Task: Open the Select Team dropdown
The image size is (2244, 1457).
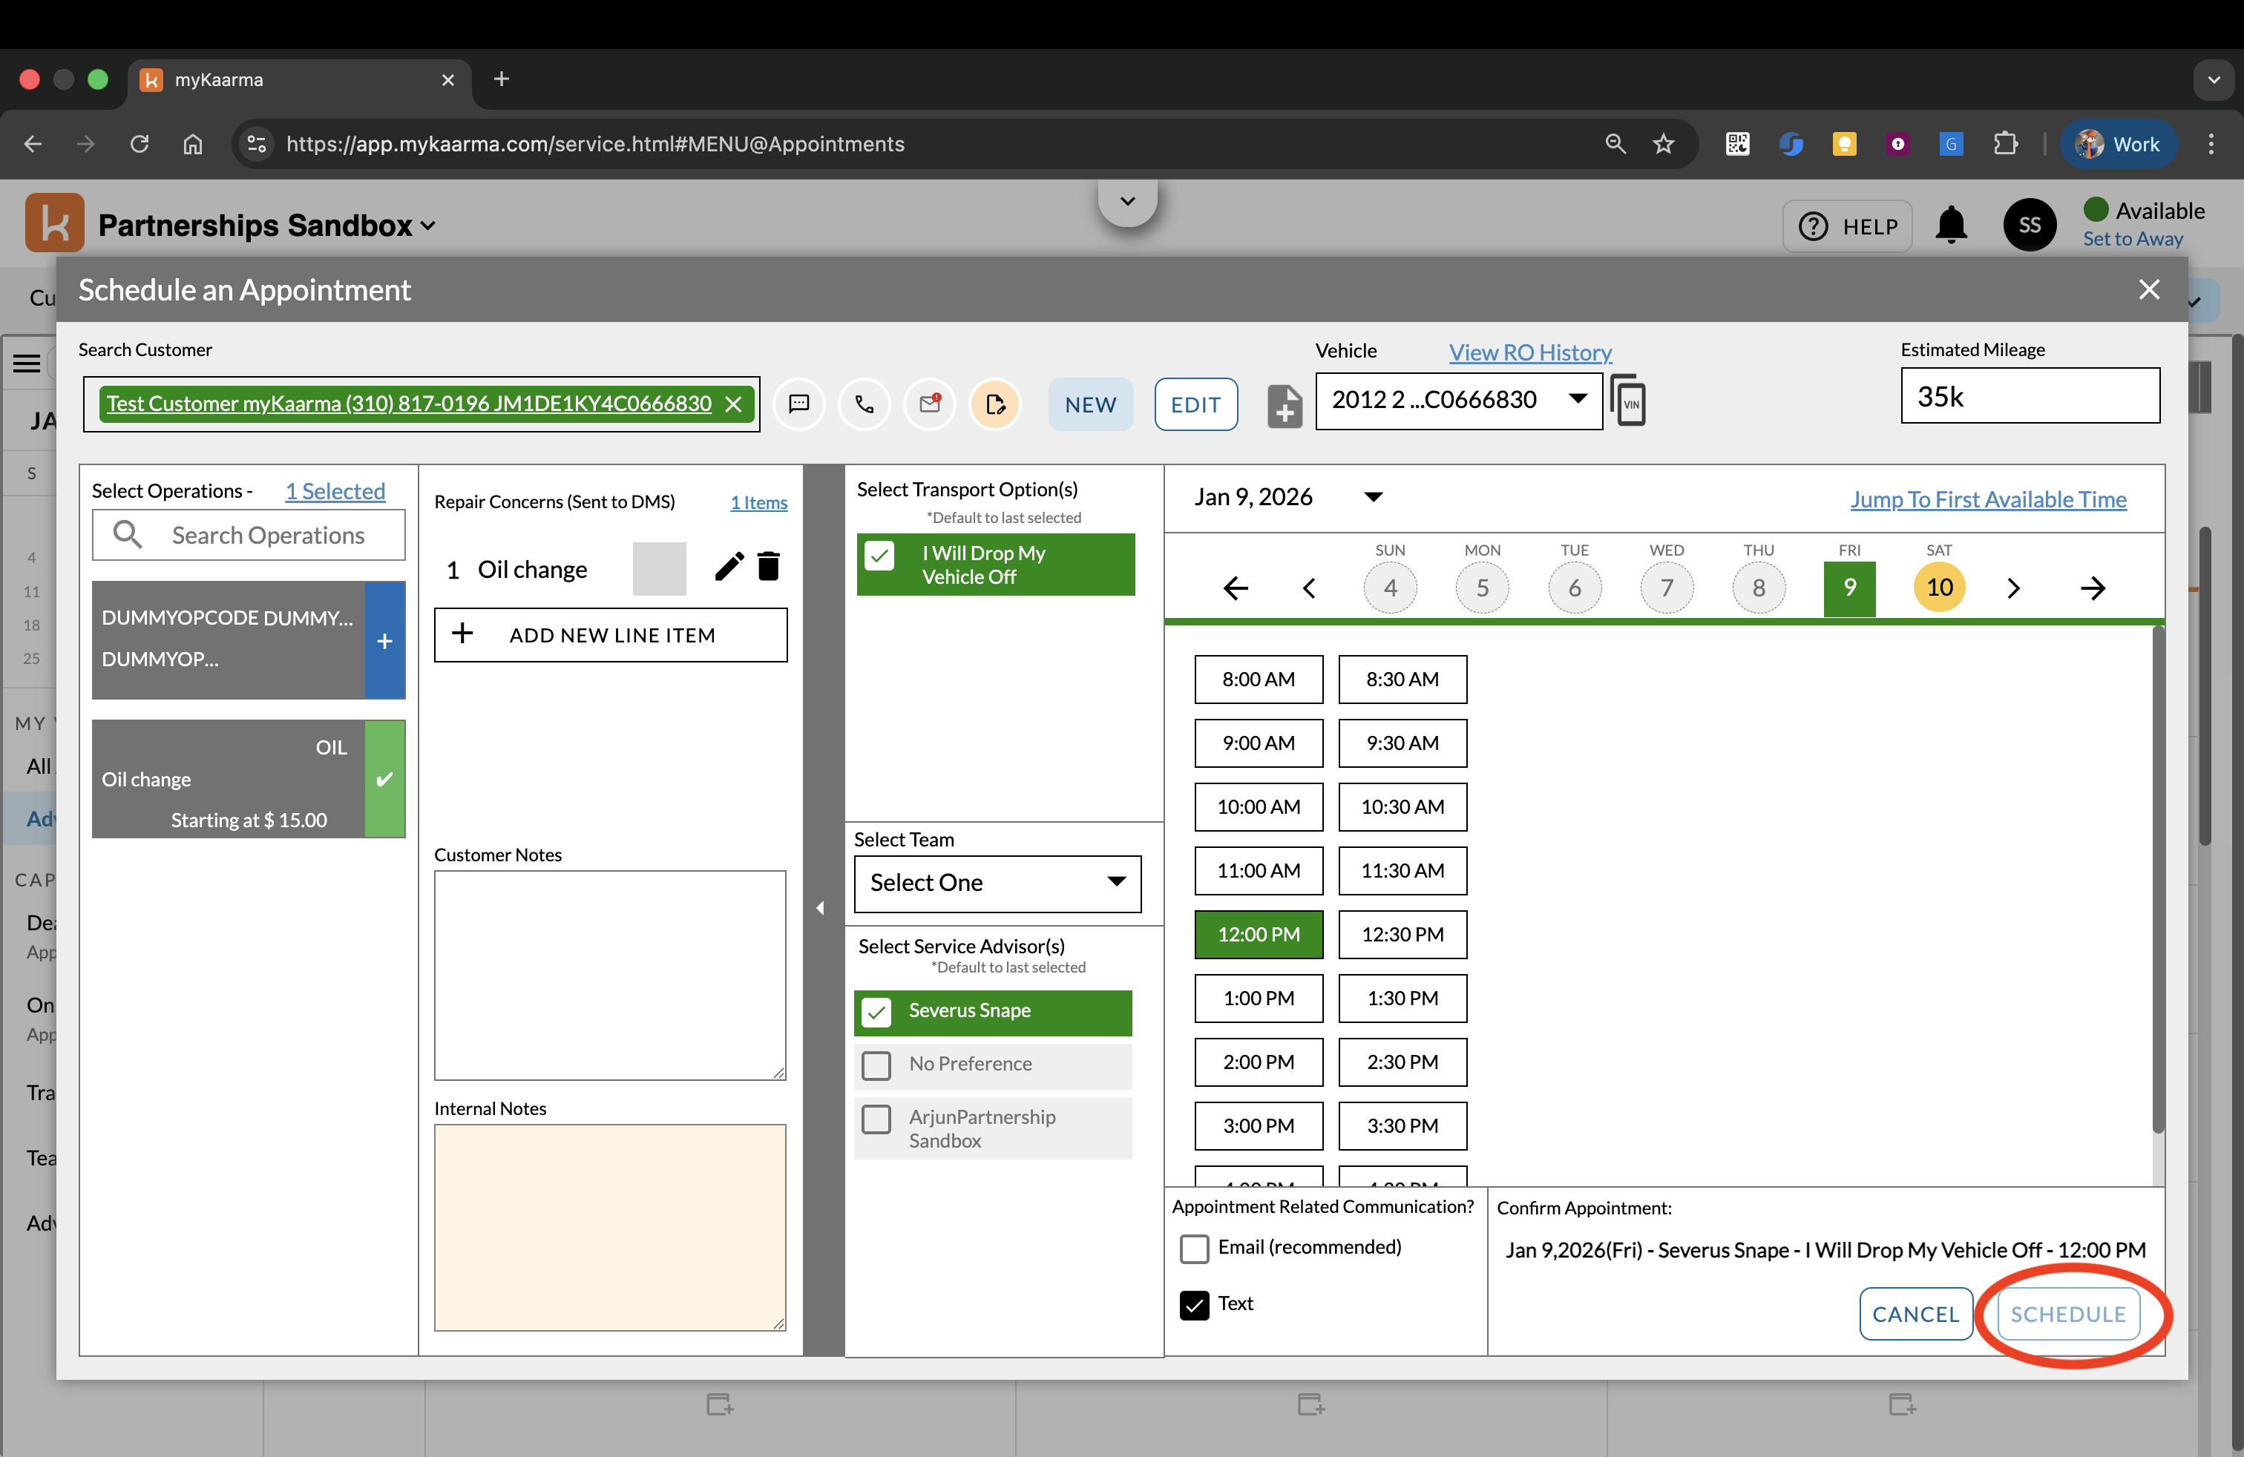Action: tap(997, 883)
